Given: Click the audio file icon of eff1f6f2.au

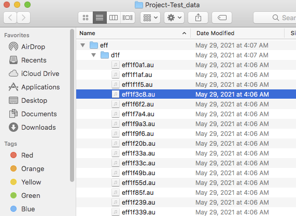Looking at the screenshot, I should [116, 104].
